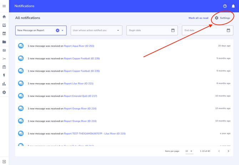Open the Report Aqua River (ID 253) link
239x165 pixels.
(x=79, y=46)
